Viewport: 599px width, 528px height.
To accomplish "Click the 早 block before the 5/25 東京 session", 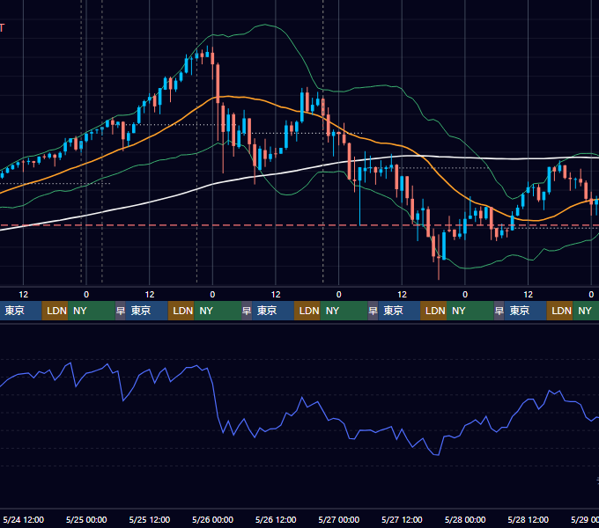I will [x=121, y=311].
